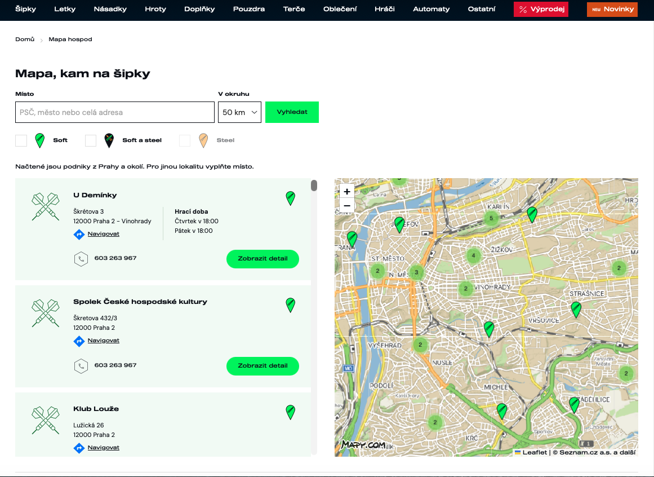The width and height of the screenshot is (654, 477).
Task: Click the blue navigation icon for Klub Louže
Action: [x=79, y=448]
